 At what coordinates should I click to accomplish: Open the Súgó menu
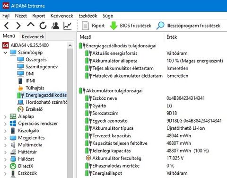point(108,16)
